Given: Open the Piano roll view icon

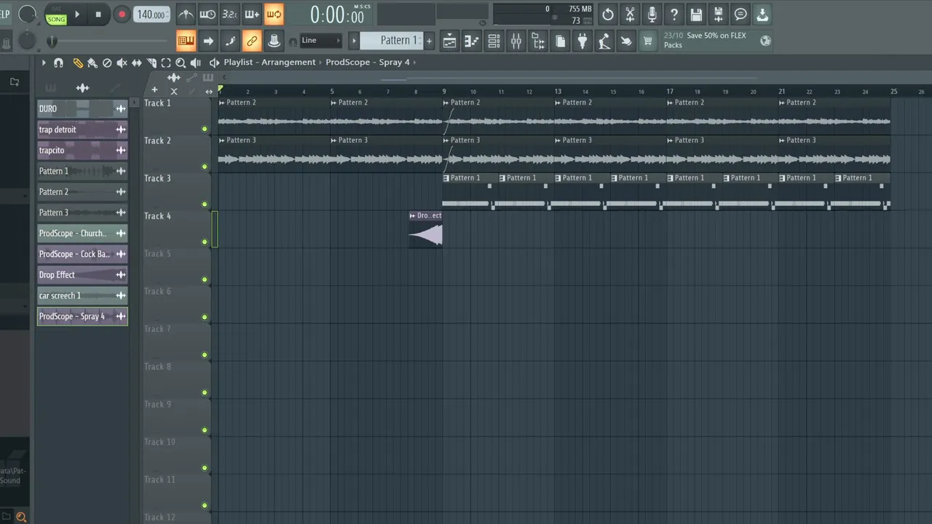Looking at the screenshot, I should [472, 41].
